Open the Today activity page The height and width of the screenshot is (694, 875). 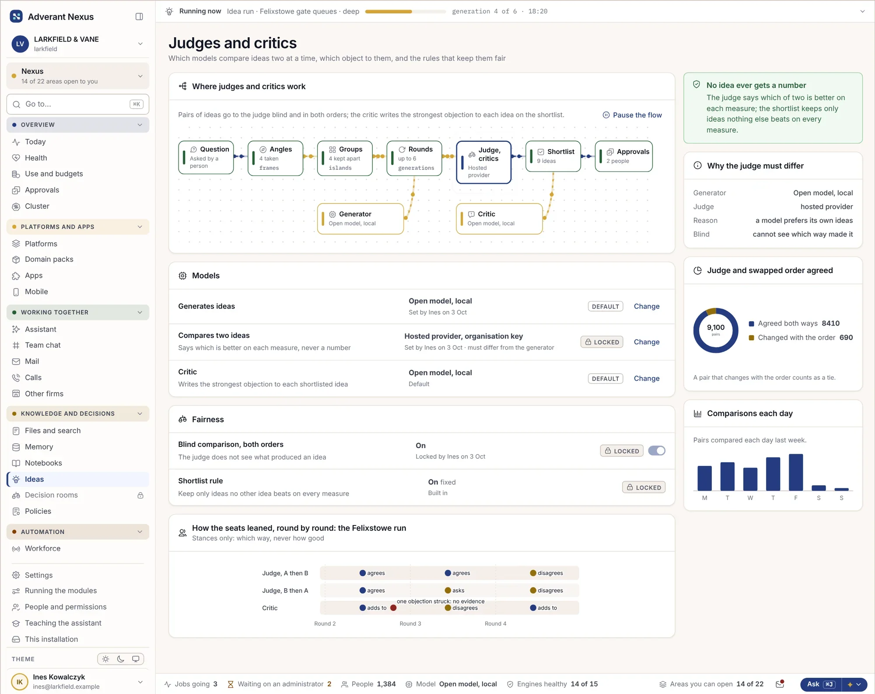[78, 142]
